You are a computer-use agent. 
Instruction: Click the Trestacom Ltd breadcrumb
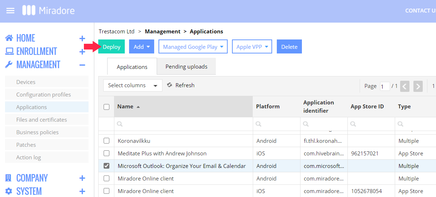coord(117,31)
